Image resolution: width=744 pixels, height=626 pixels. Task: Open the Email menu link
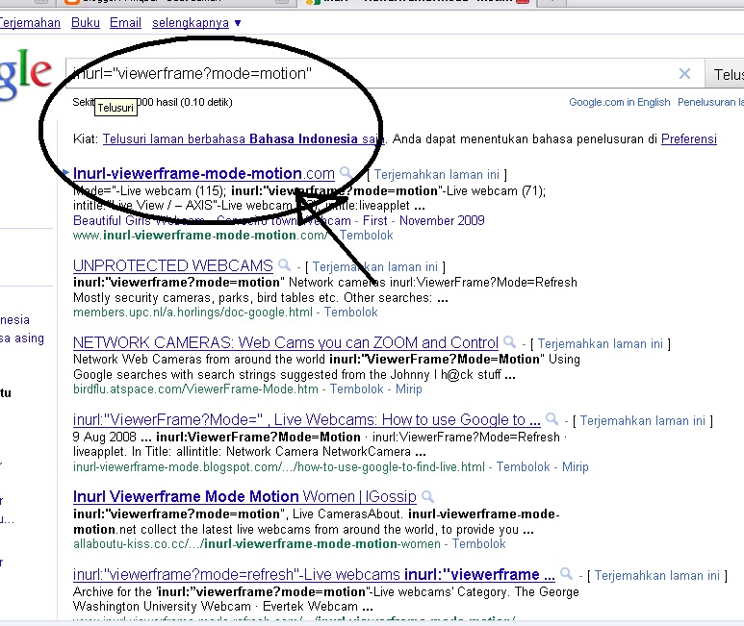pos(125,23)
